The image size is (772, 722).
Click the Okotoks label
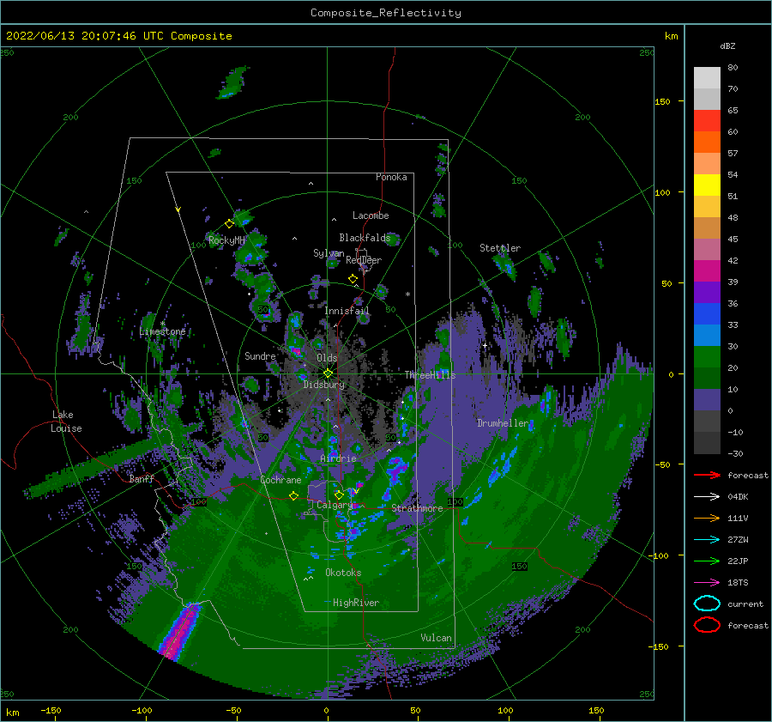[x=343, y=573]
